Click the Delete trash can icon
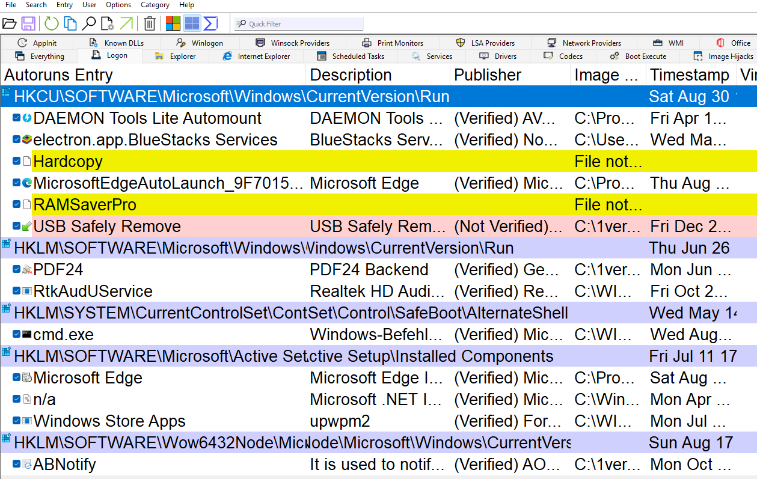Viewport: 757px width, 479px height. click(150, 23)
